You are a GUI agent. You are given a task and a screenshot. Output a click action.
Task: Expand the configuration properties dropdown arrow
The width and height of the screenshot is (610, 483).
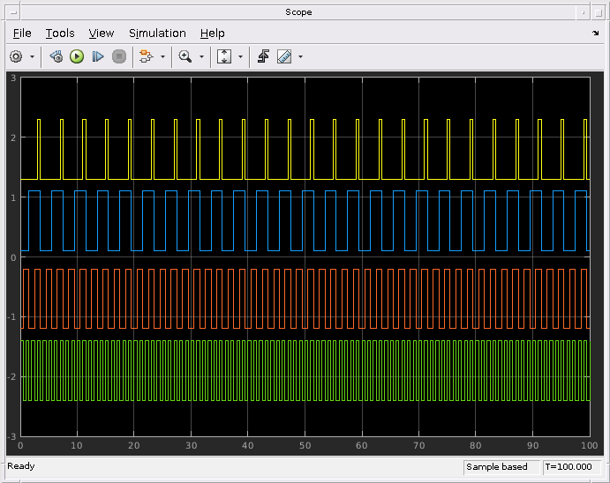point(33,56)
